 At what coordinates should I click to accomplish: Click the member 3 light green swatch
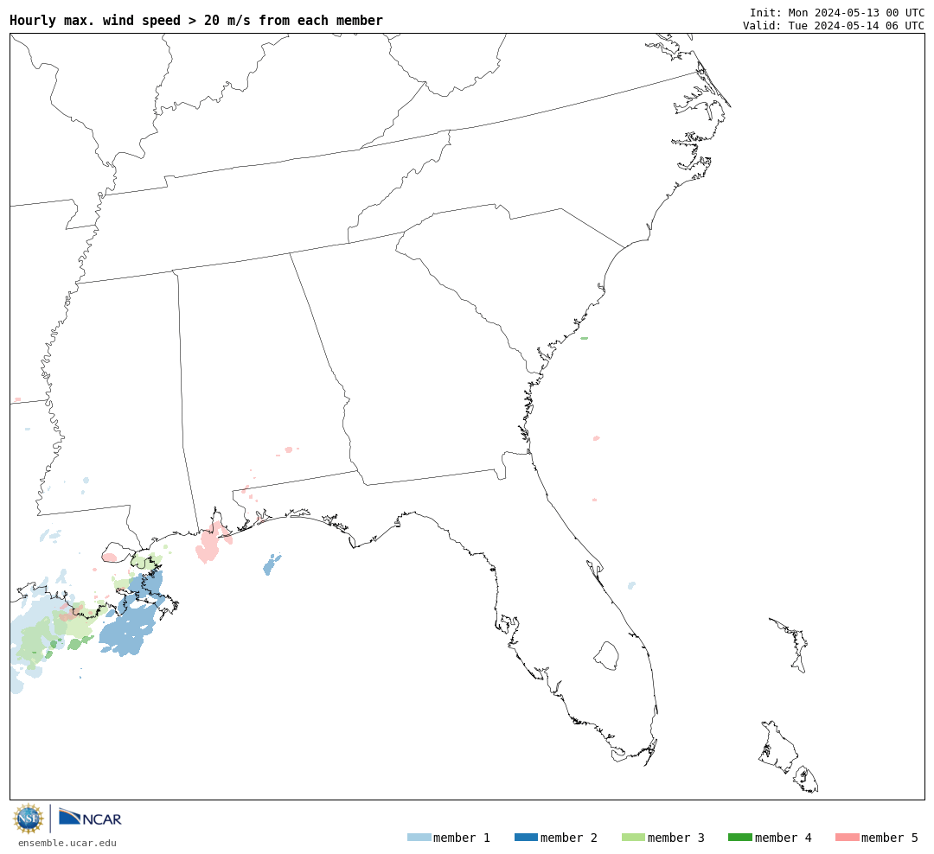click(633, 838)
